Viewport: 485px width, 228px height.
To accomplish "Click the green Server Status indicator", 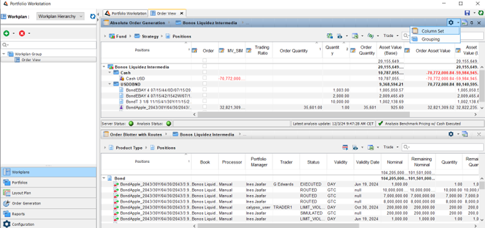I will pyautogui.click(x=131, y=124).
